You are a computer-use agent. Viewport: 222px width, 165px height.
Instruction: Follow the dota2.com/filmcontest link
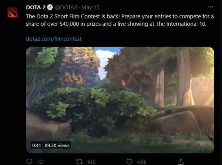(x=54, y=39)
